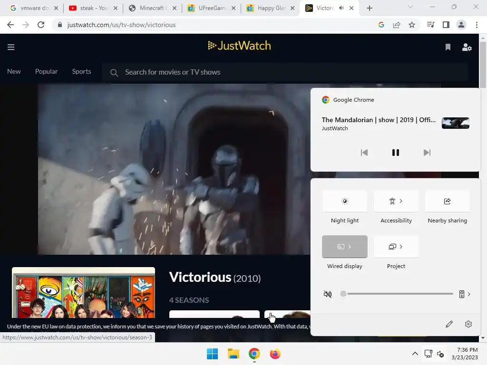Open the Sports section
This screenshot has height=365, width=487.
click(x=81, y=71)
